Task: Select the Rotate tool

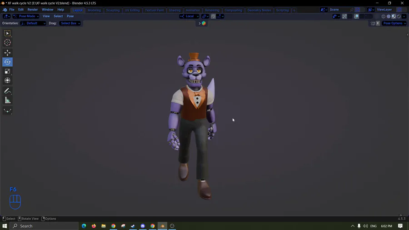Action: pyautogui.click(x=7, y=62)
